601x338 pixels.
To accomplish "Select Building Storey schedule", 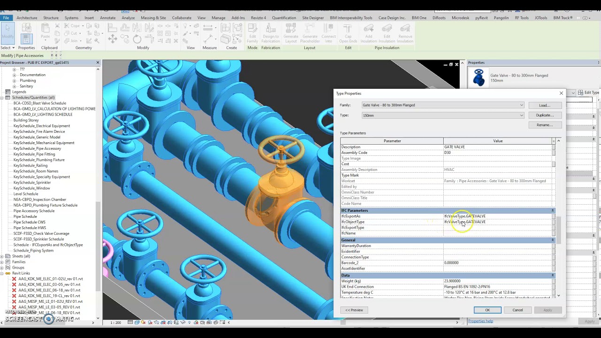I will click(26, 120).
